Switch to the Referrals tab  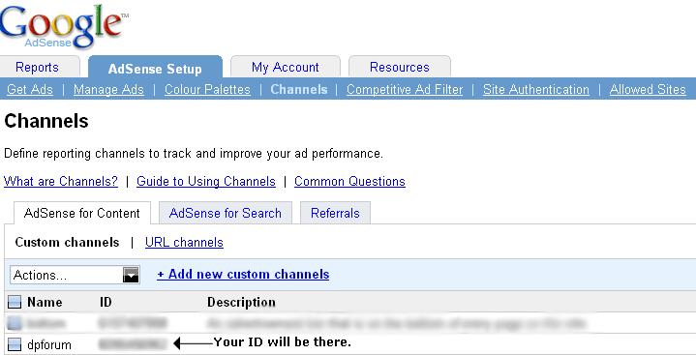pyautogui.click(x=335, y=213)
